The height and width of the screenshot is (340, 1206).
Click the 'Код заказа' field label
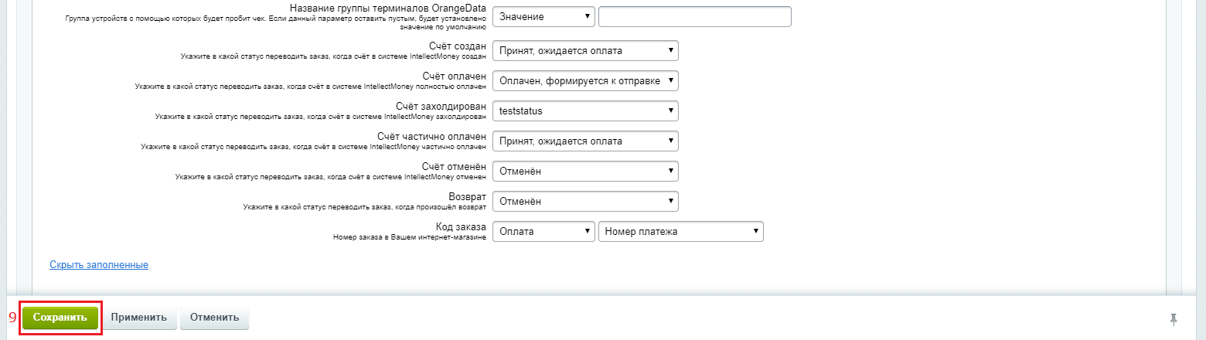pyautogui.click(x=459, y=226)
